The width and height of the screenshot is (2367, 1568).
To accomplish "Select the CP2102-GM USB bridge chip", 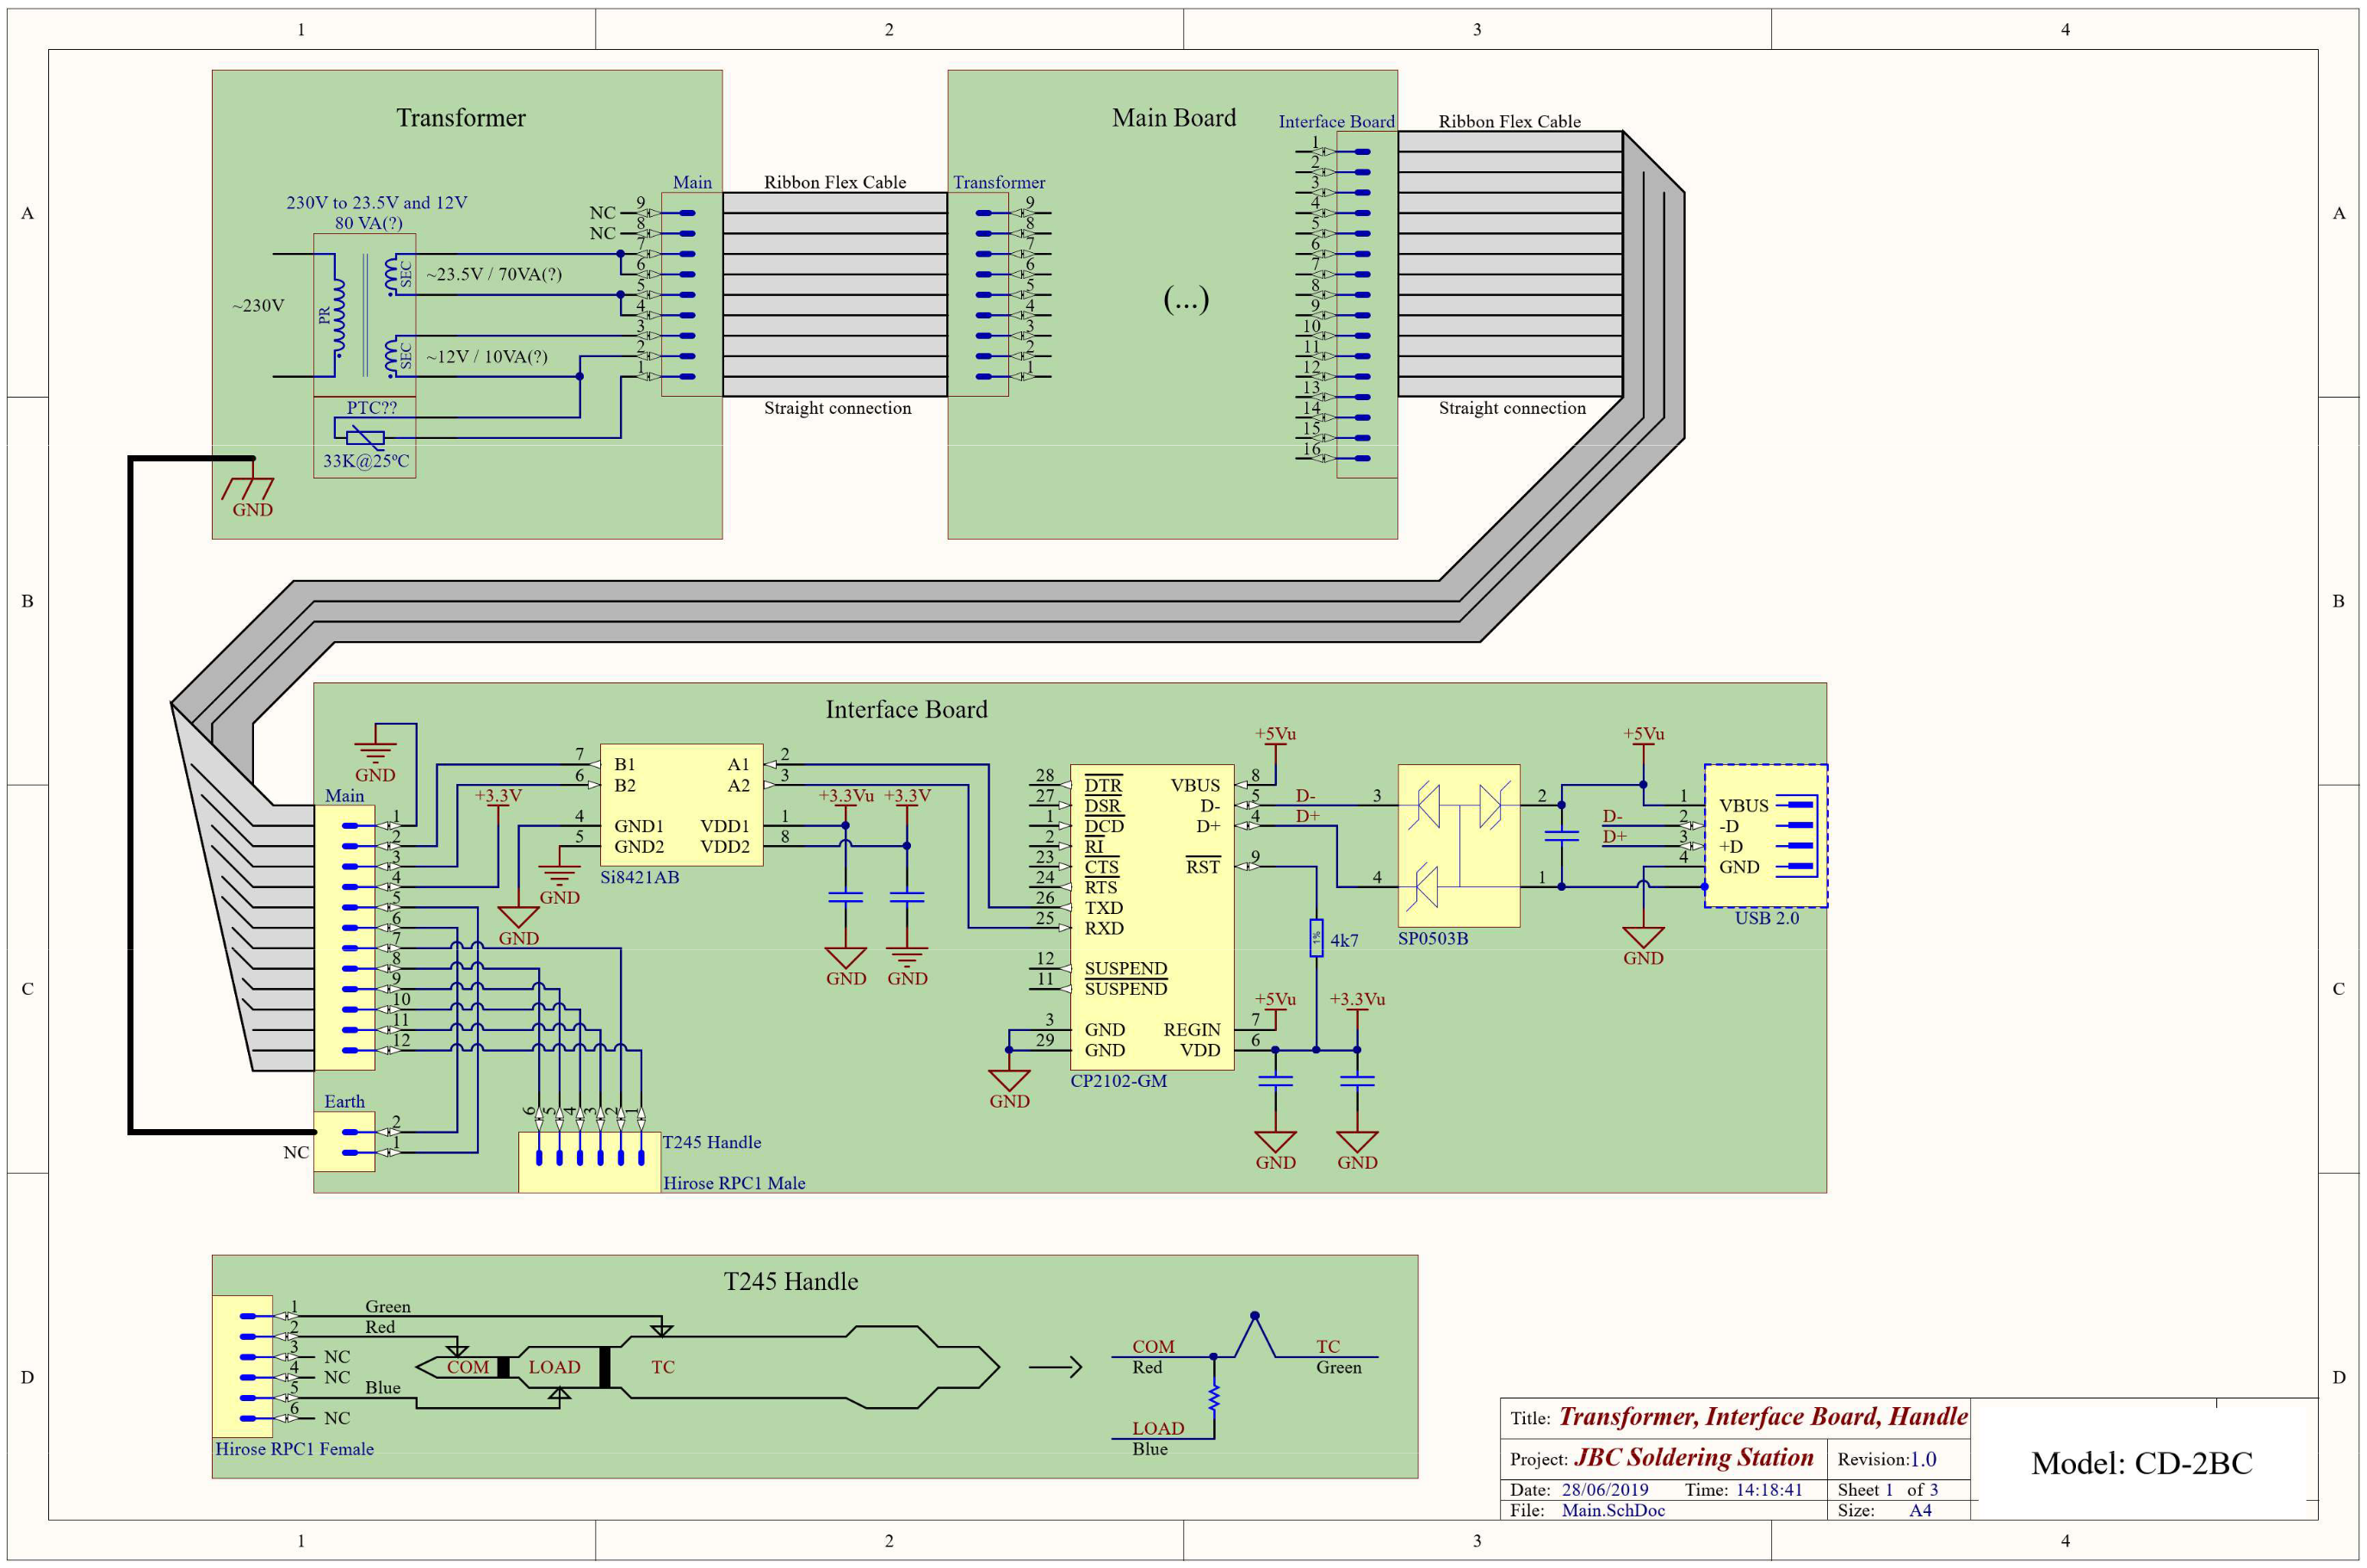I will [x=1151, y=917].
